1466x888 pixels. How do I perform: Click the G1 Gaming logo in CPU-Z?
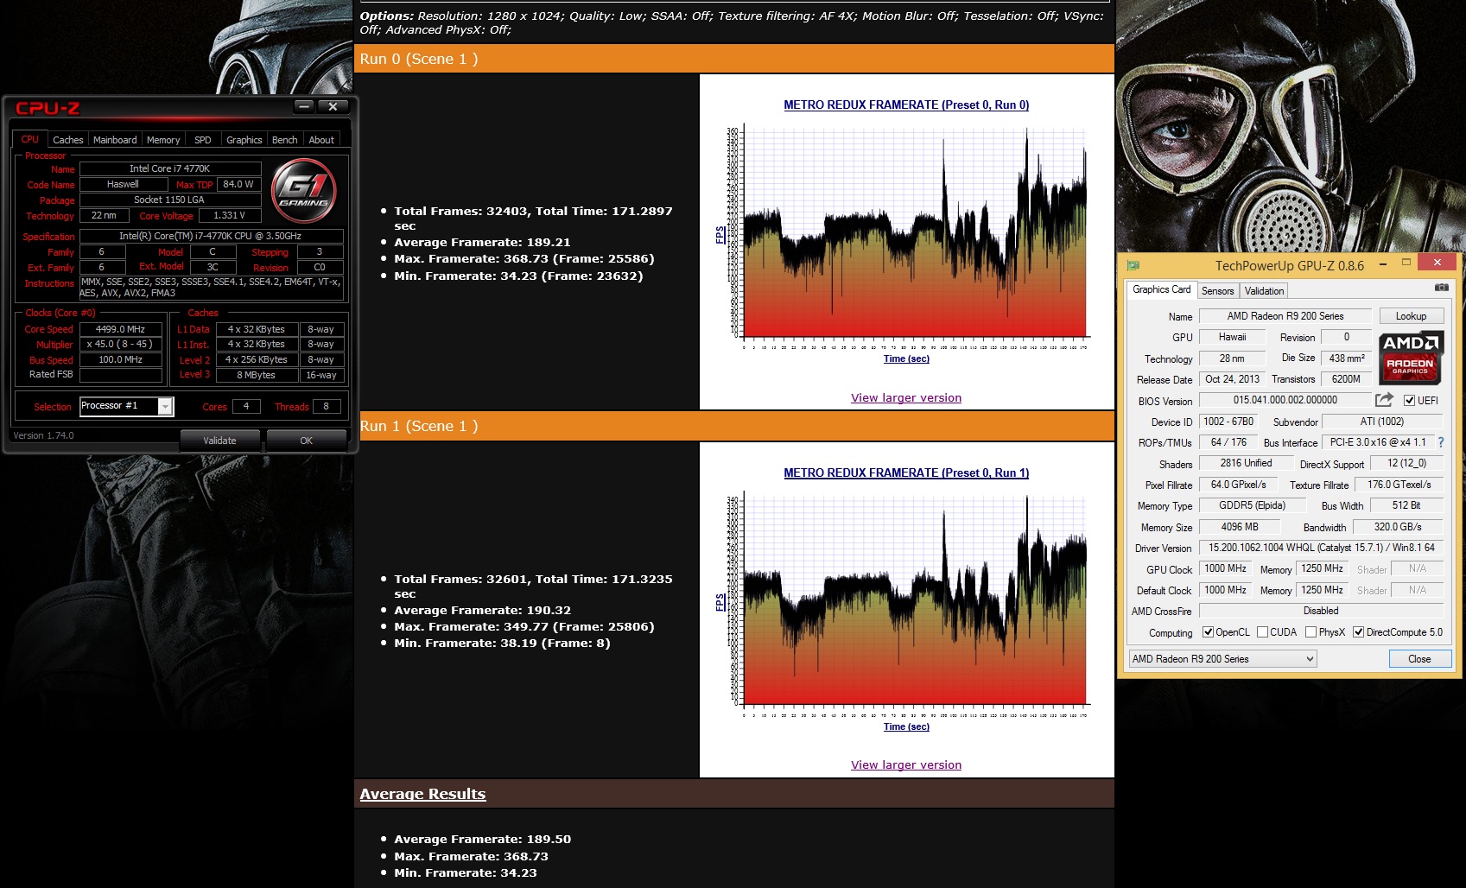pyautogui.click(x=303, y=192)
